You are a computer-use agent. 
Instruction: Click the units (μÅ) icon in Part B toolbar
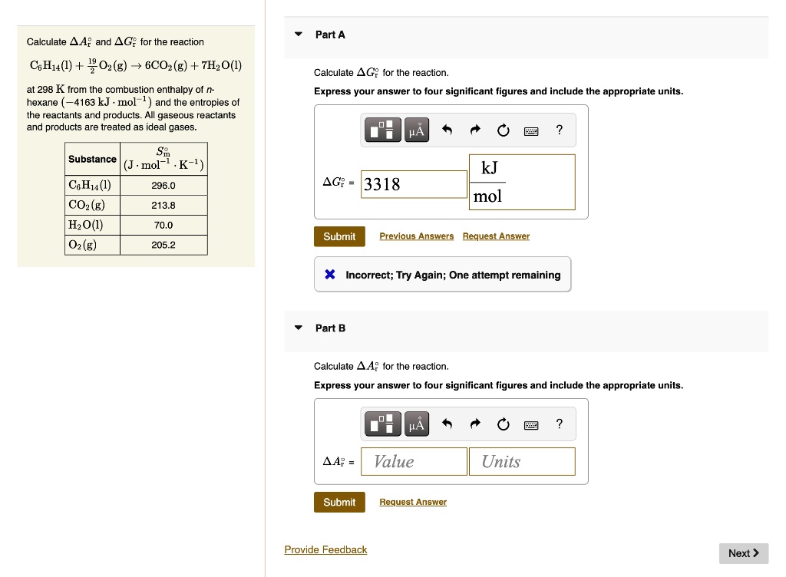tap(416, 424)
